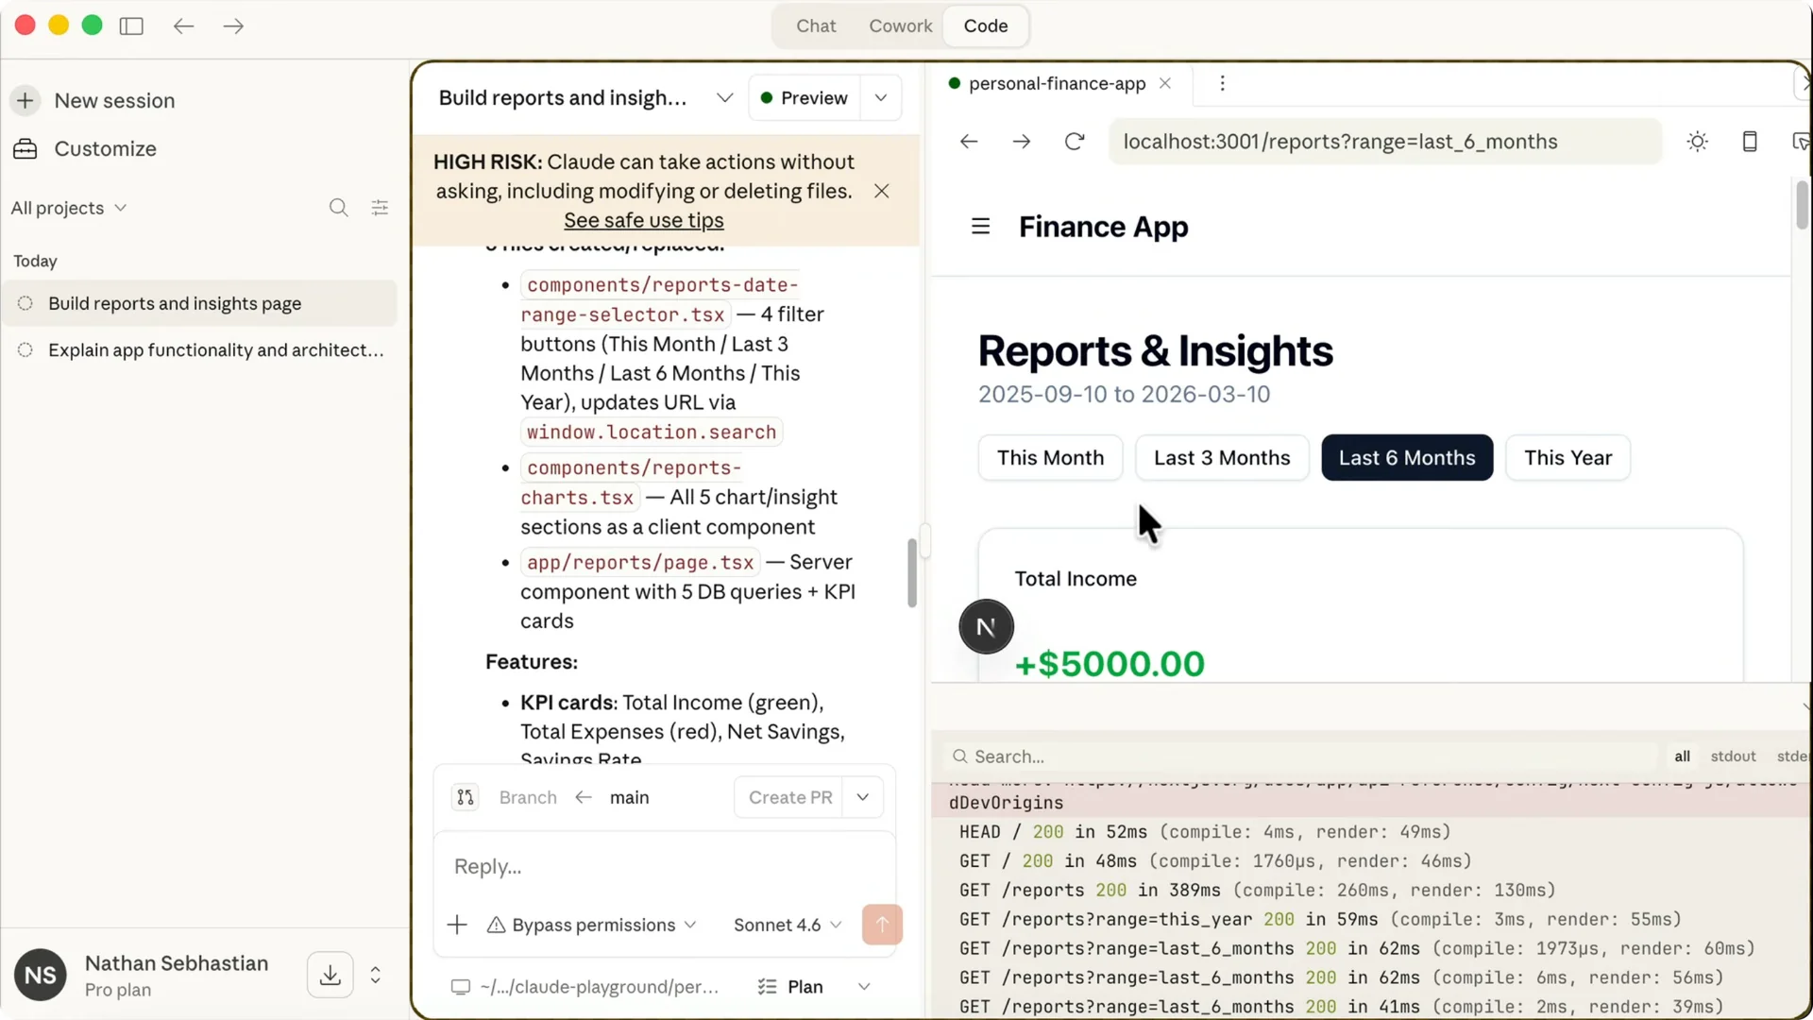Go forward with app title-bar arrow

(233, 26)
